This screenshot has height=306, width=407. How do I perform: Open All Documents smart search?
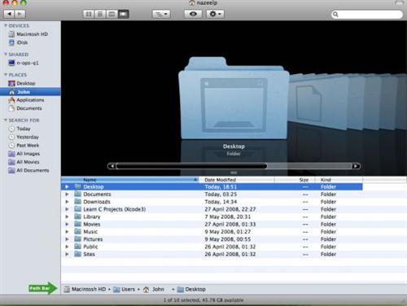(x=28, y=170)
